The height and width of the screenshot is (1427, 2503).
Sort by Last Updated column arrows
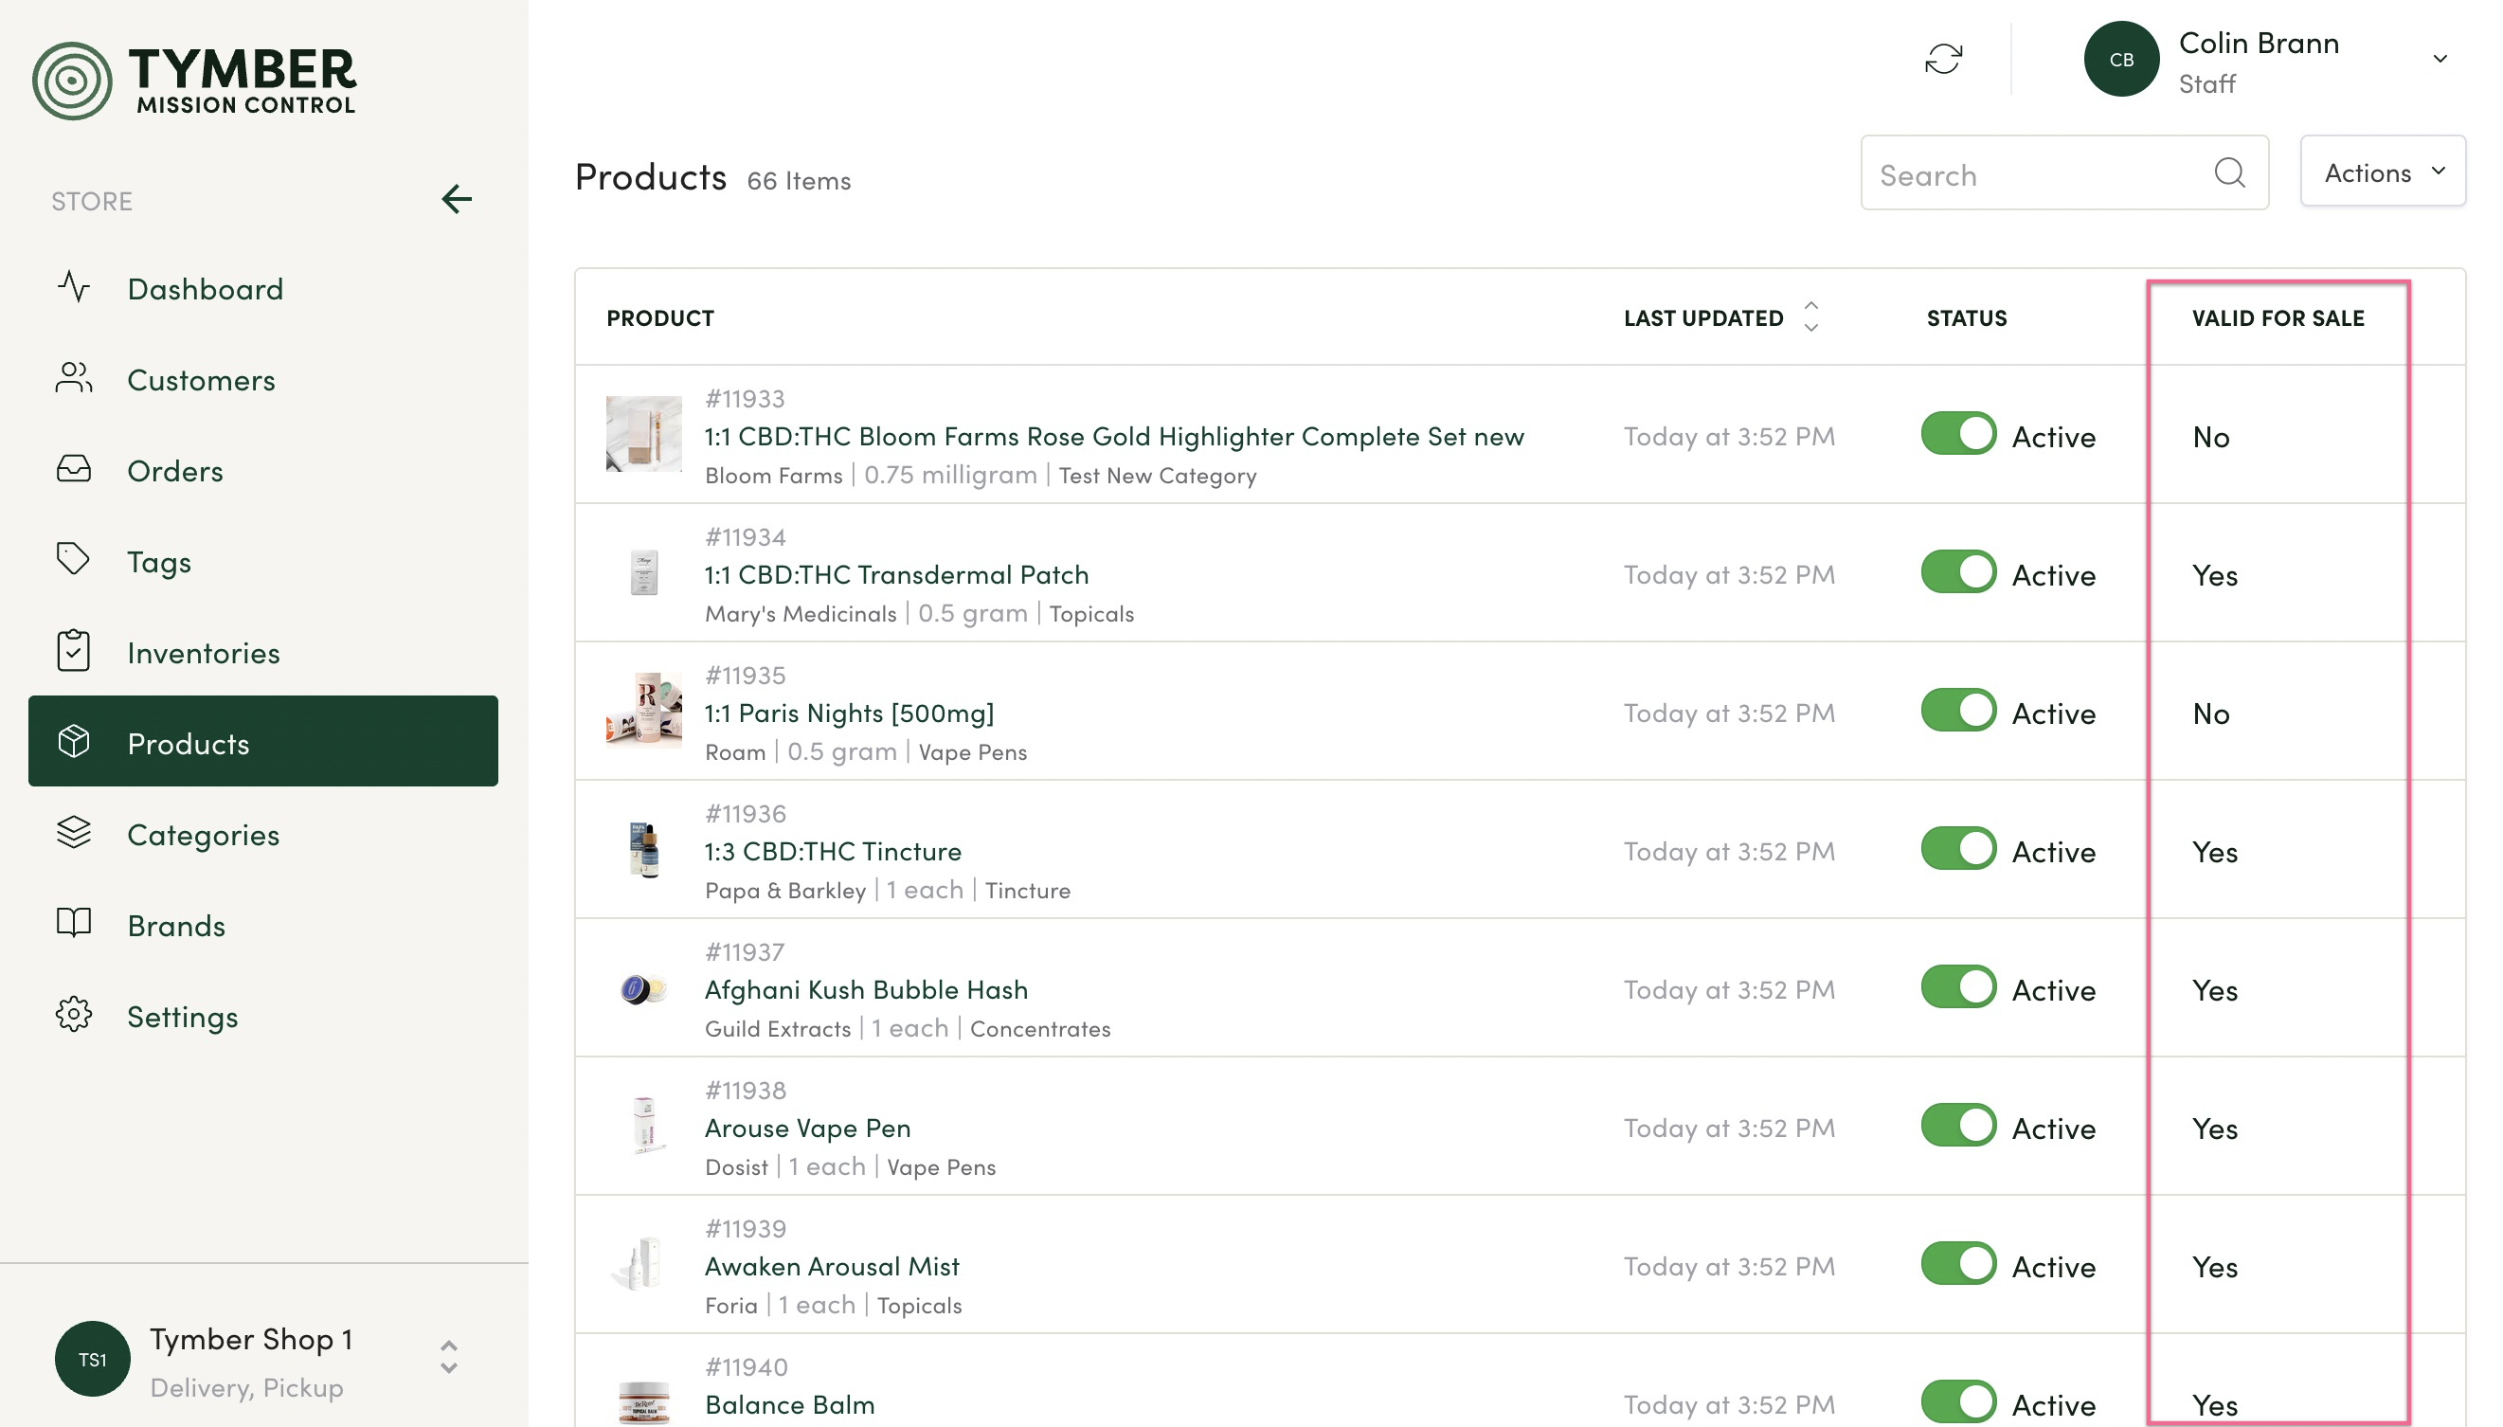pos(1811,316)
